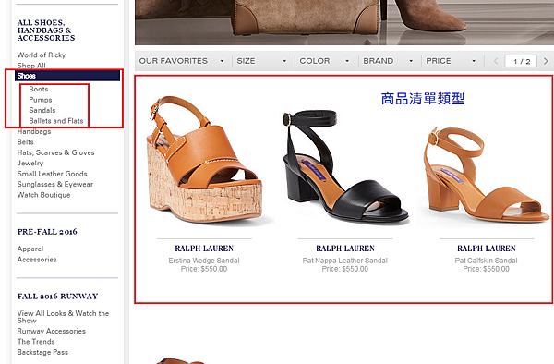Open Small Leather Goods category

coord(52,174)
